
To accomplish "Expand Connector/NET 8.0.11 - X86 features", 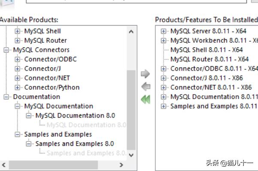I will [164, 88].
